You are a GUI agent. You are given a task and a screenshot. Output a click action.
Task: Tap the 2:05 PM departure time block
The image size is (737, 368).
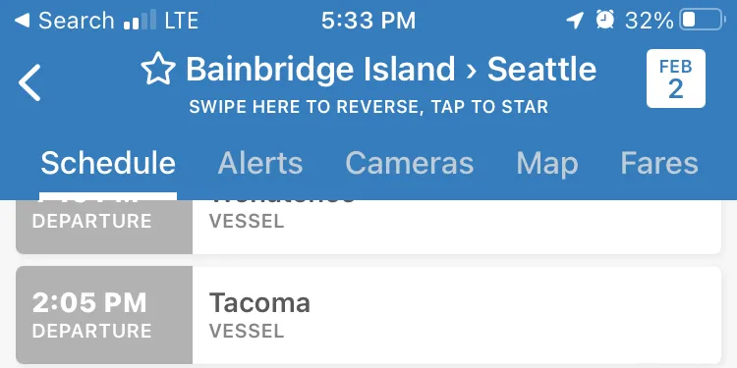pyautogui.click(x=104, y=315)
